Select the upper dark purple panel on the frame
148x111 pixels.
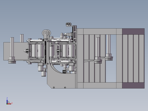[x=133, y=31]
